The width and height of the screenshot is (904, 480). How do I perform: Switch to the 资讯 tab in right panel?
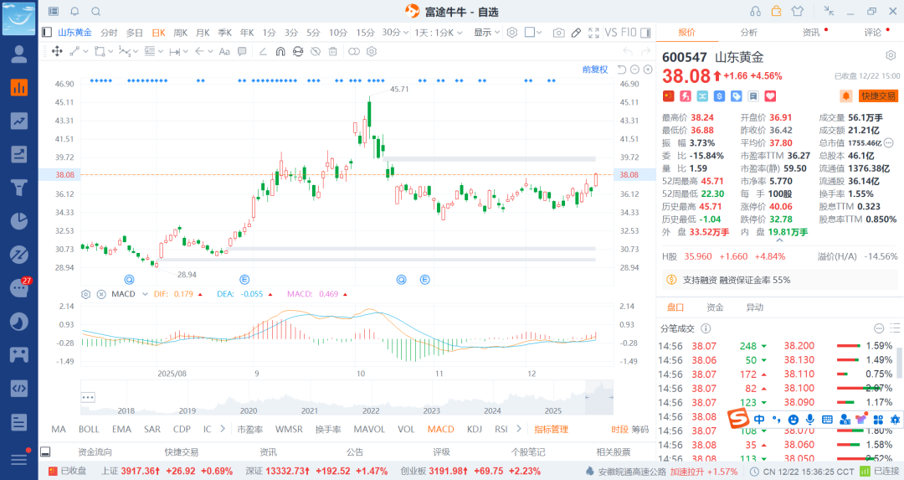(810, 33)
